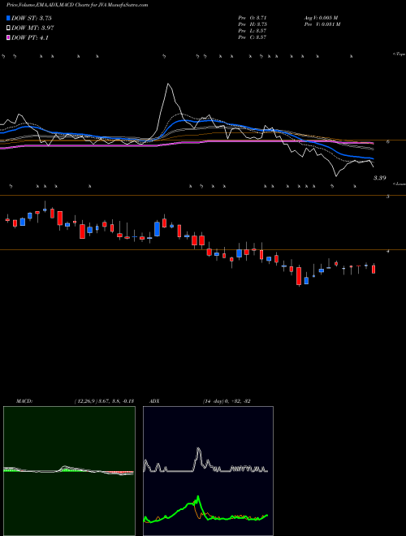Click the MACD panel heading label
406x536 pixels.
(24, 401)
